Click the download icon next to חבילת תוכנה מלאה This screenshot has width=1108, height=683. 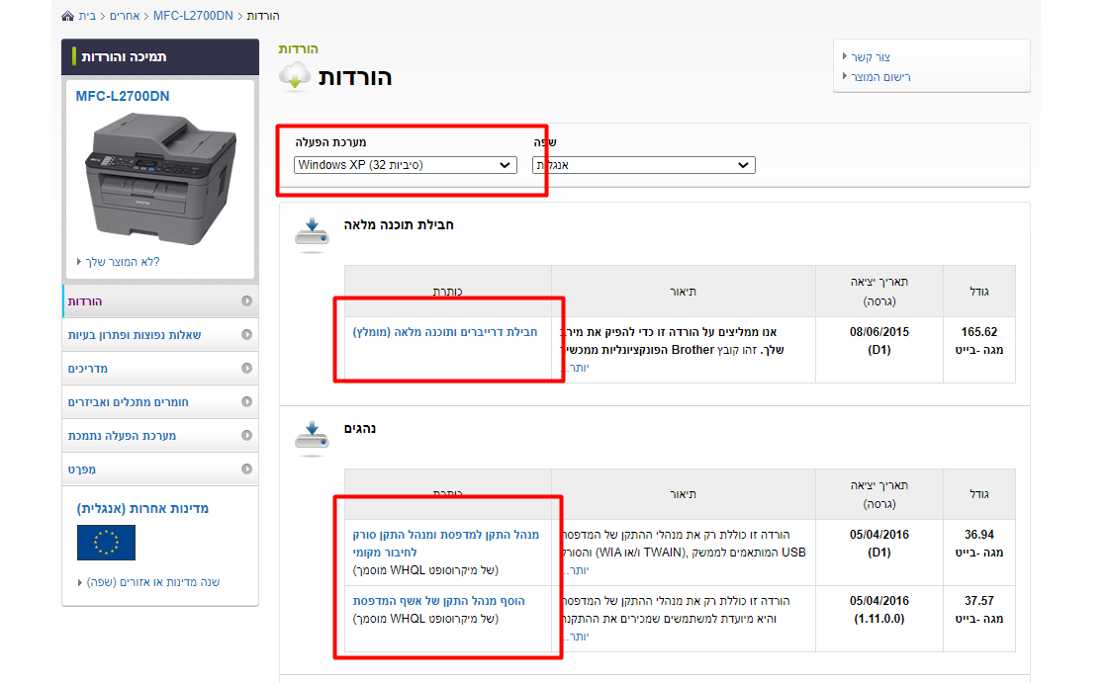coord(312,236)
